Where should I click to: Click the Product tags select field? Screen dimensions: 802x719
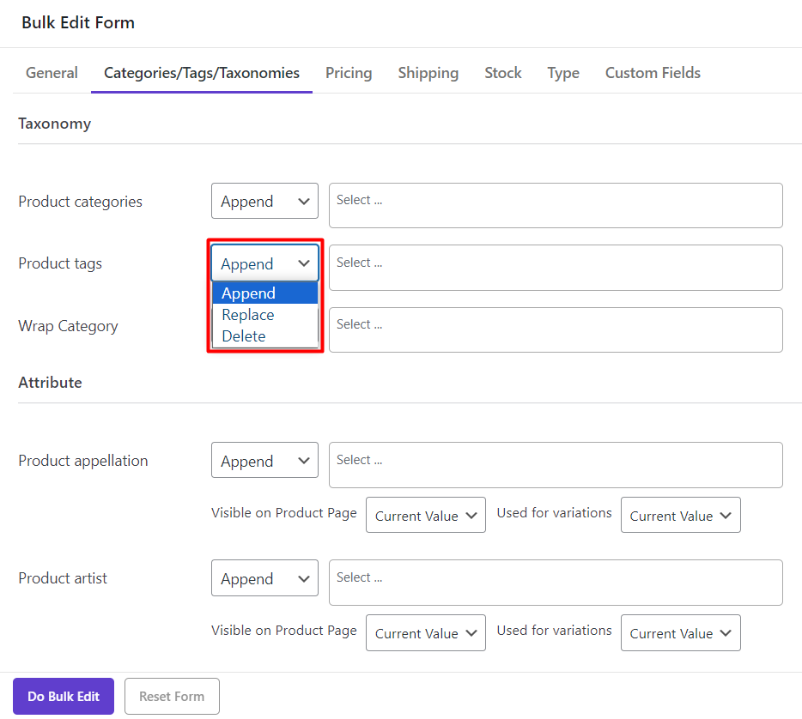tap(556, 268)
